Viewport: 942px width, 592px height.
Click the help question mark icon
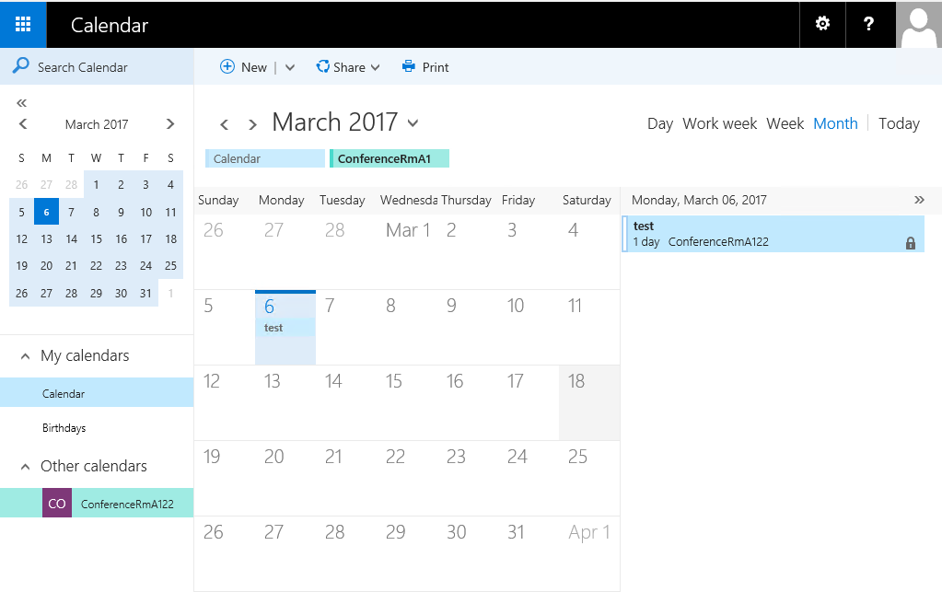coord(868,24)
